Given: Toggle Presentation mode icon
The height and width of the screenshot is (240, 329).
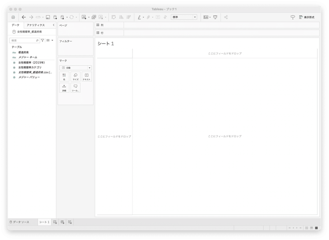Looking at the screenshot, I should [x=215, y=17].
